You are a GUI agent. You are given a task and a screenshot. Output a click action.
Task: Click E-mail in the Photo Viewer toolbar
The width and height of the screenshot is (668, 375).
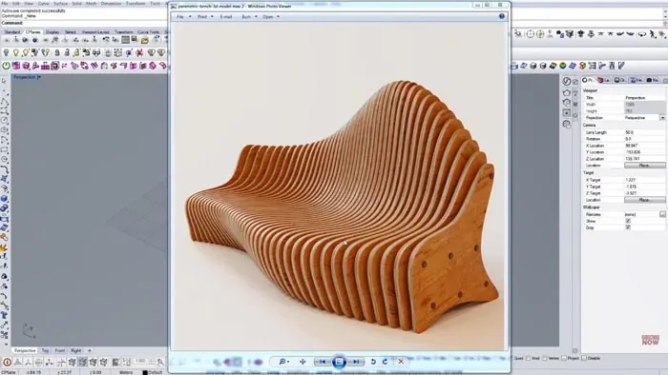tap(226, 16)
